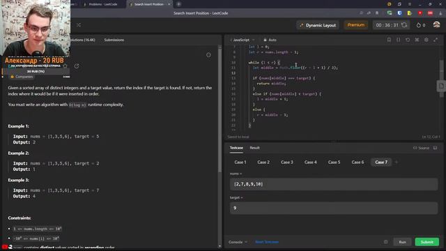Viewport: 446px width, 251px height.
Task: Click the editor shortcuts icon
Action: (417, 40)
